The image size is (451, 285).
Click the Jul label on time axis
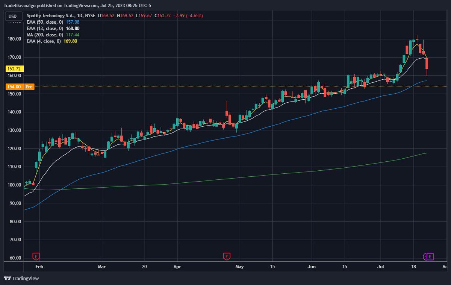click(x=380, y=267)
